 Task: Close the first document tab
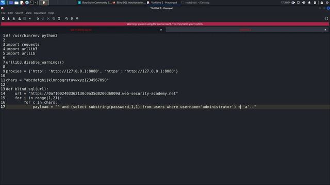click(x=161, y=30)
